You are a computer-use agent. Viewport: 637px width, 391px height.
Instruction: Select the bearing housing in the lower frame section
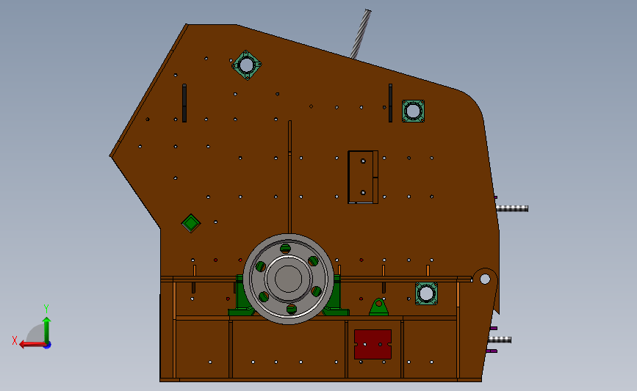click(426, 293)
